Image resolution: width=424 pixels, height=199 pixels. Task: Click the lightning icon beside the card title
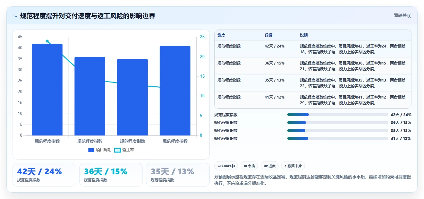(x=15, y=16)
